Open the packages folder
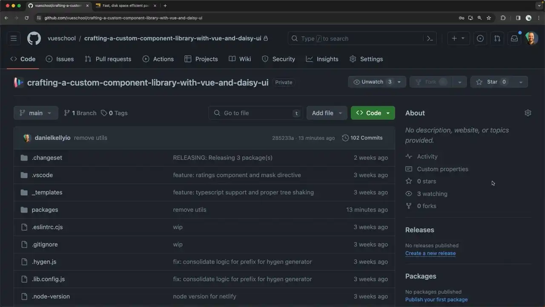545x307 pixels. pos(45,210)
